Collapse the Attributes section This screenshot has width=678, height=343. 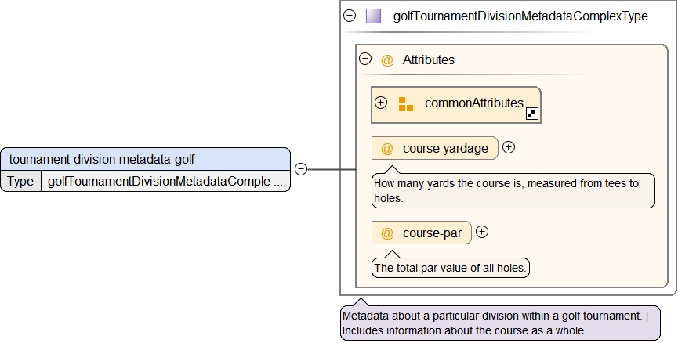coord(364,60)
